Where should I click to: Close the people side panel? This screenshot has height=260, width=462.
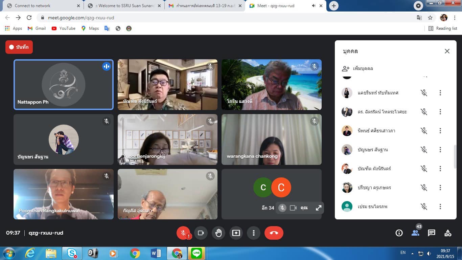coord(447,51)
